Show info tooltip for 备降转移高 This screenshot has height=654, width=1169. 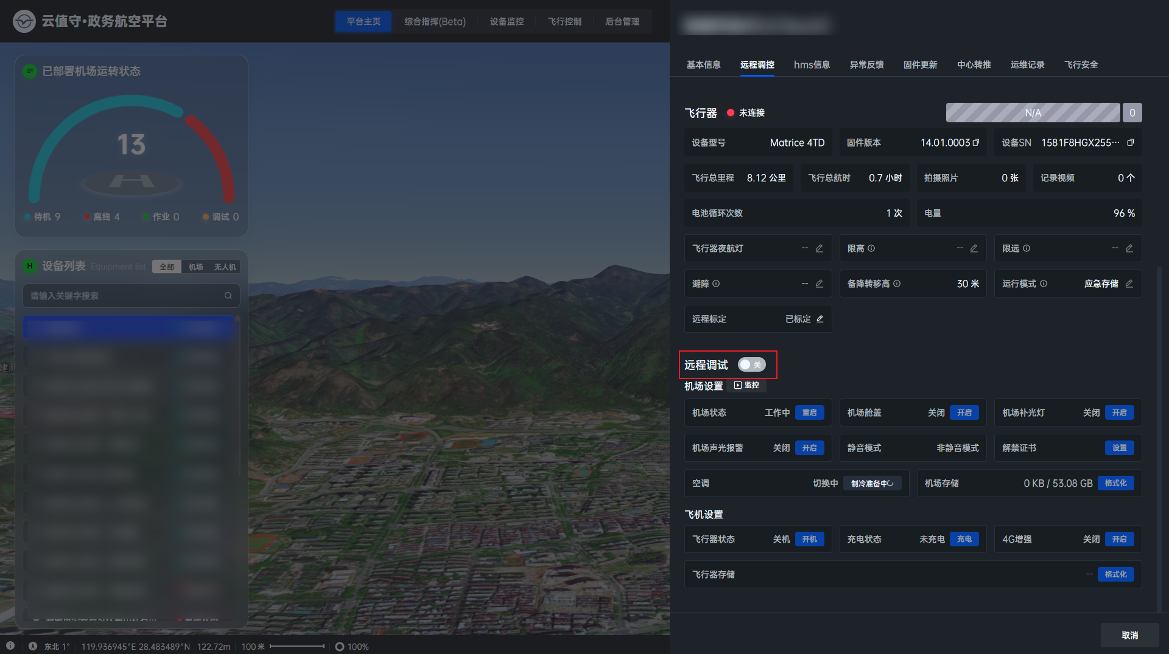click(897, 284)
